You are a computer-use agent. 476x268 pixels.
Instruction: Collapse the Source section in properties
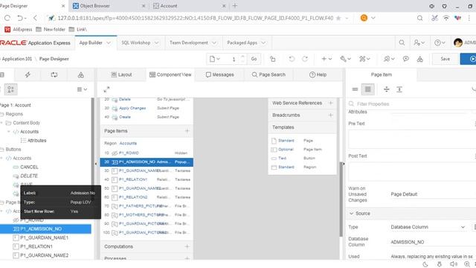pyautogui.click(x=352, y=214)
